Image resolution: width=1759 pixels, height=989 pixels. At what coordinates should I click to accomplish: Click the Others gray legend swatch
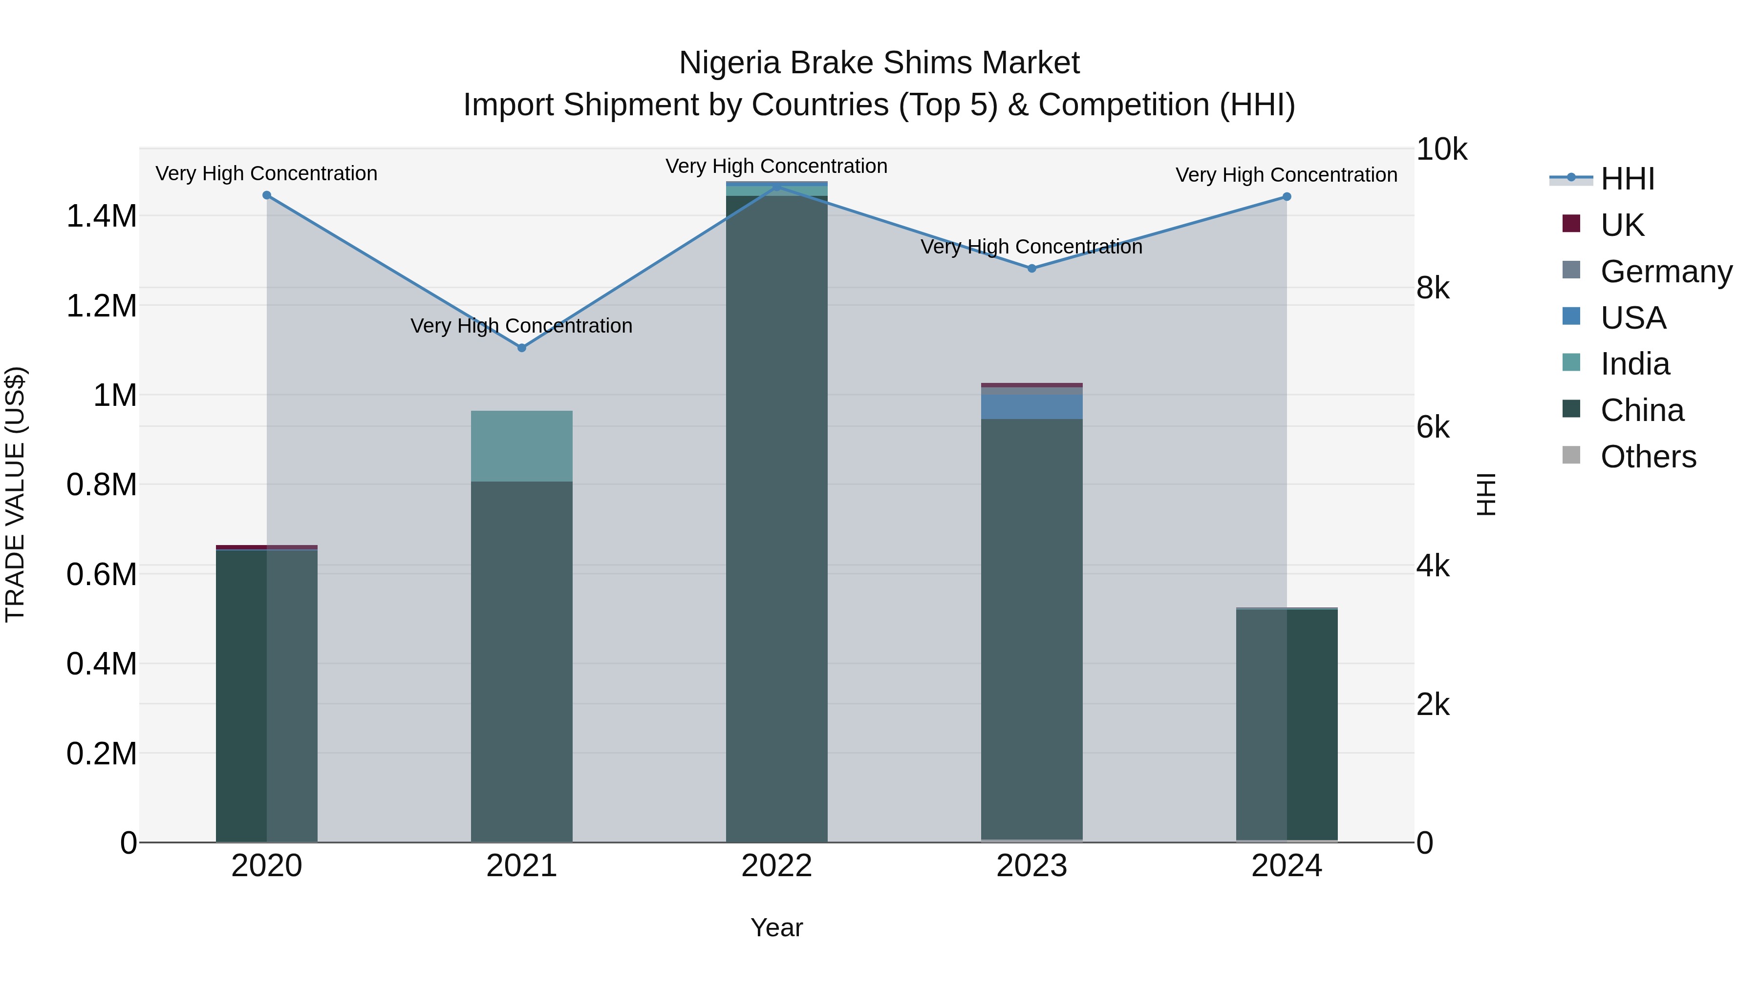(x=1571, y=455)
